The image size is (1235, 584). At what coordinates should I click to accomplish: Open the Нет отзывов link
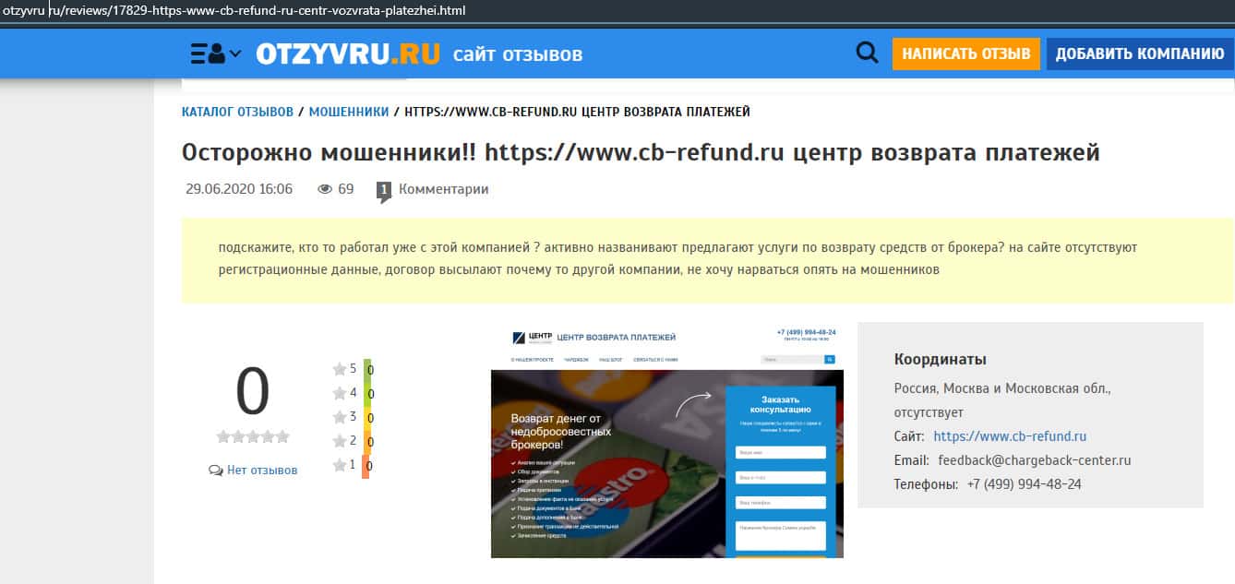[262, 470]
